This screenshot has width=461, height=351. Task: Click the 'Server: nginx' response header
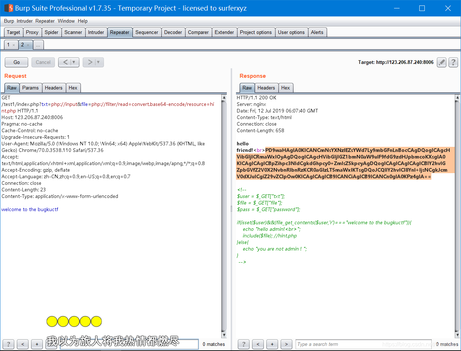coord(251,104)
